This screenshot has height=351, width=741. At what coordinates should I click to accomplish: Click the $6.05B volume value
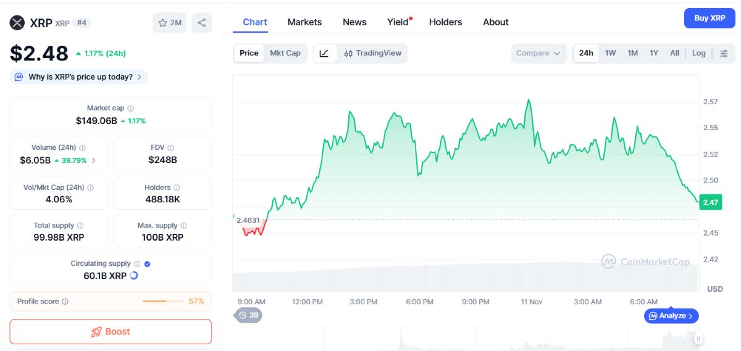pos(35,160)
